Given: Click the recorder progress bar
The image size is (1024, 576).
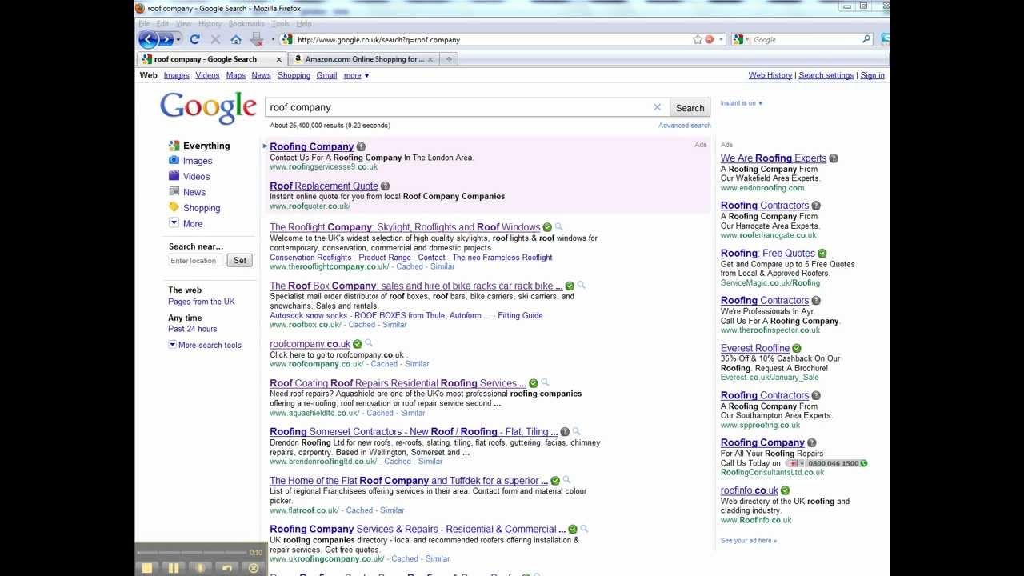Looking at the screenshot, I should tap(192, 552).
